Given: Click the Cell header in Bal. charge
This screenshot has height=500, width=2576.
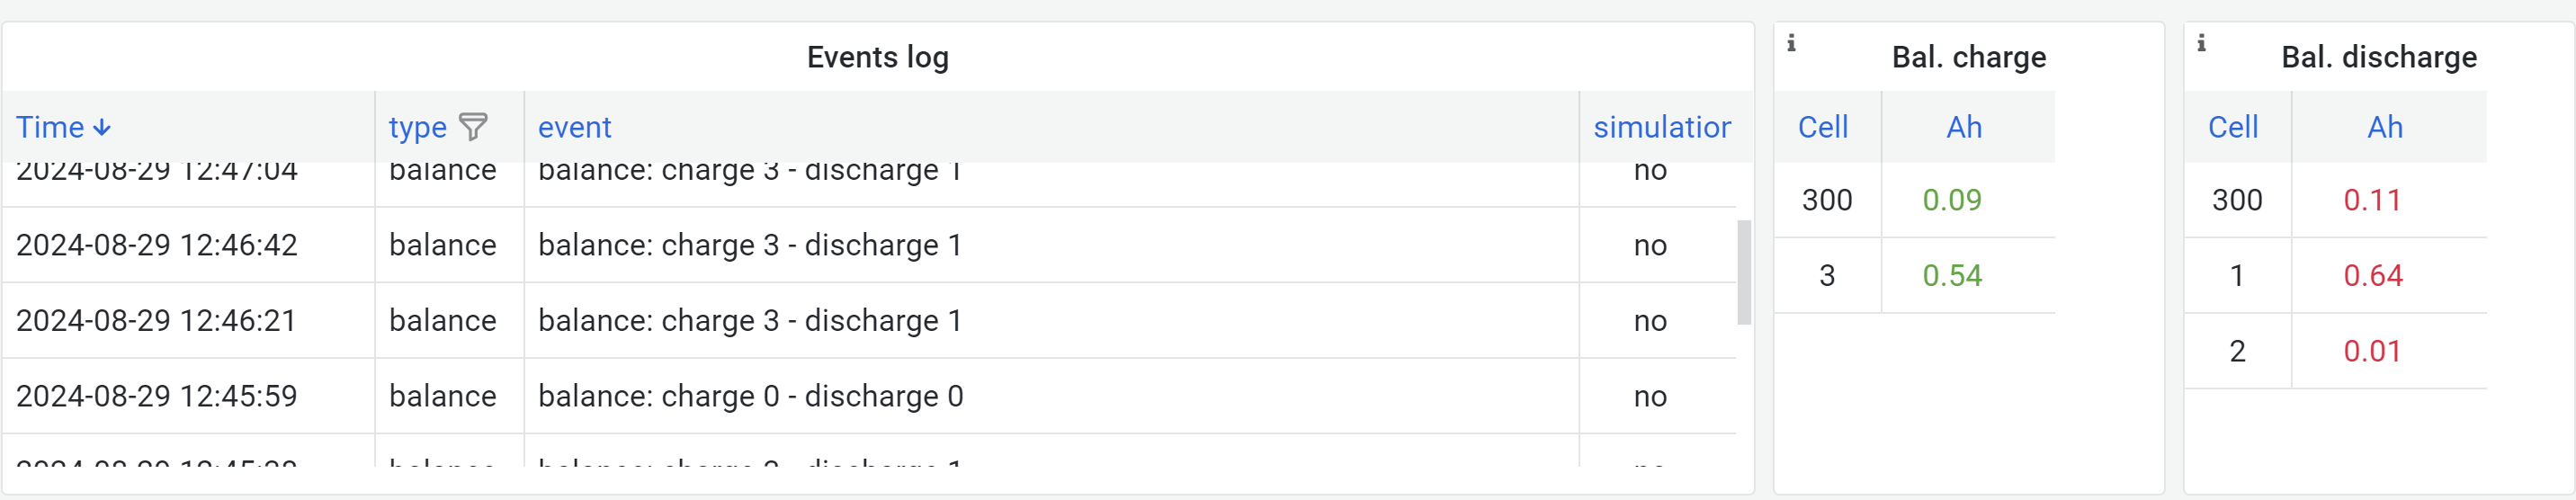Looking at the screenshot, I should pyautogui.click(x=1823, y=127).
